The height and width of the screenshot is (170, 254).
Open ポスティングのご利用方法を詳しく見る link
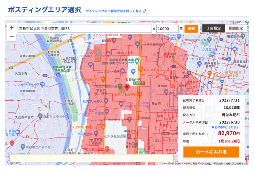pos(113,11)
